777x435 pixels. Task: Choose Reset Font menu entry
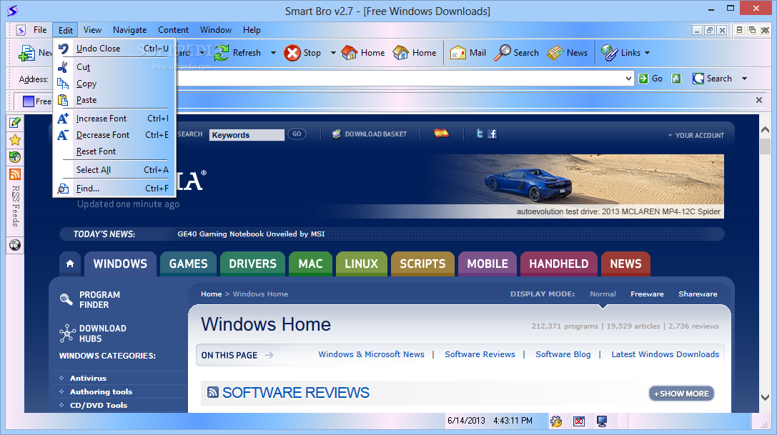tap(114, 151)
